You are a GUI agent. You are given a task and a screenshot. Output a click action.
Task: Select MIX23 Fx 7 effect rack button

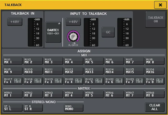tap(134, 81)
